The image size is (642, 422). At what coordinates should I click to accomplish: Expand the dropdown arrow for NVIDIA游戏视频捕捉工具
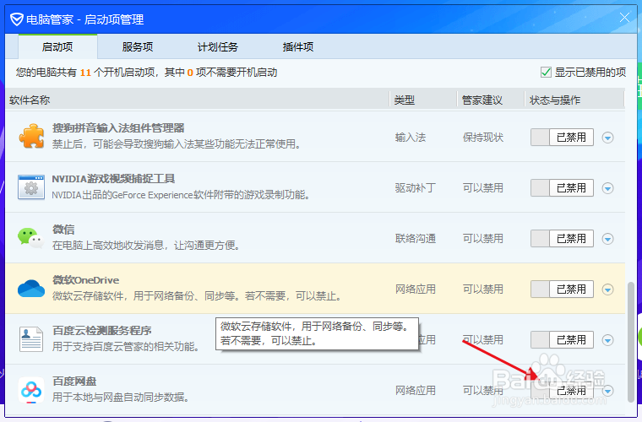tap(607, 188)
